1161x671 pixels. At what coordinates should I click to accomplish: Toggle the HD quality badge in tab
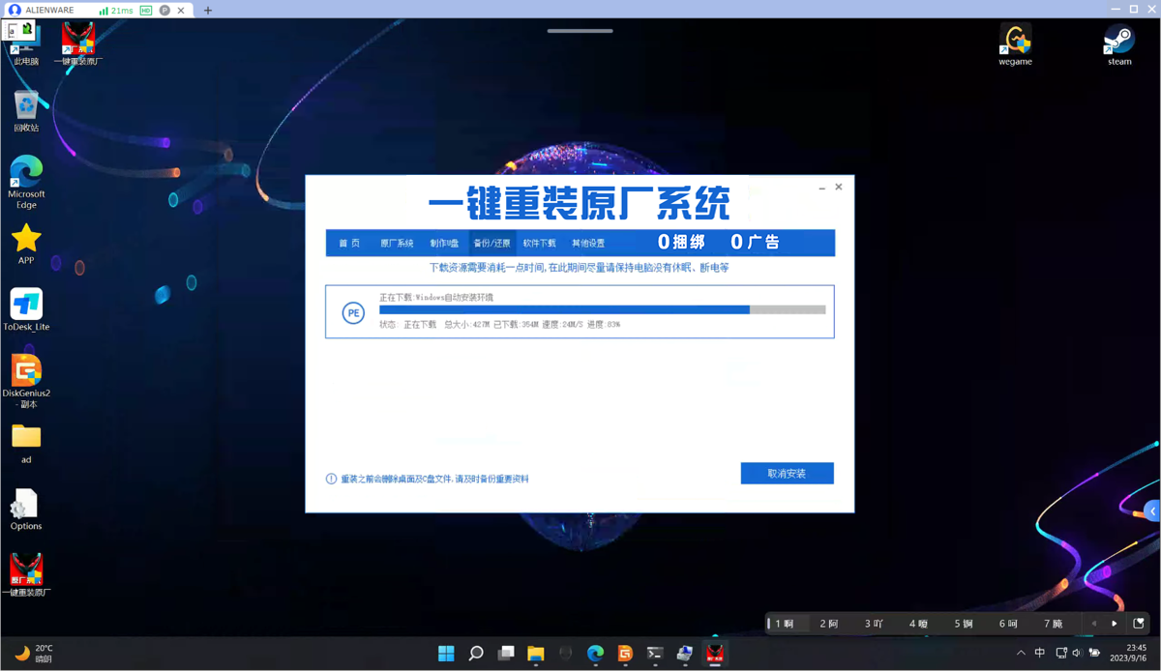[146, 10]
